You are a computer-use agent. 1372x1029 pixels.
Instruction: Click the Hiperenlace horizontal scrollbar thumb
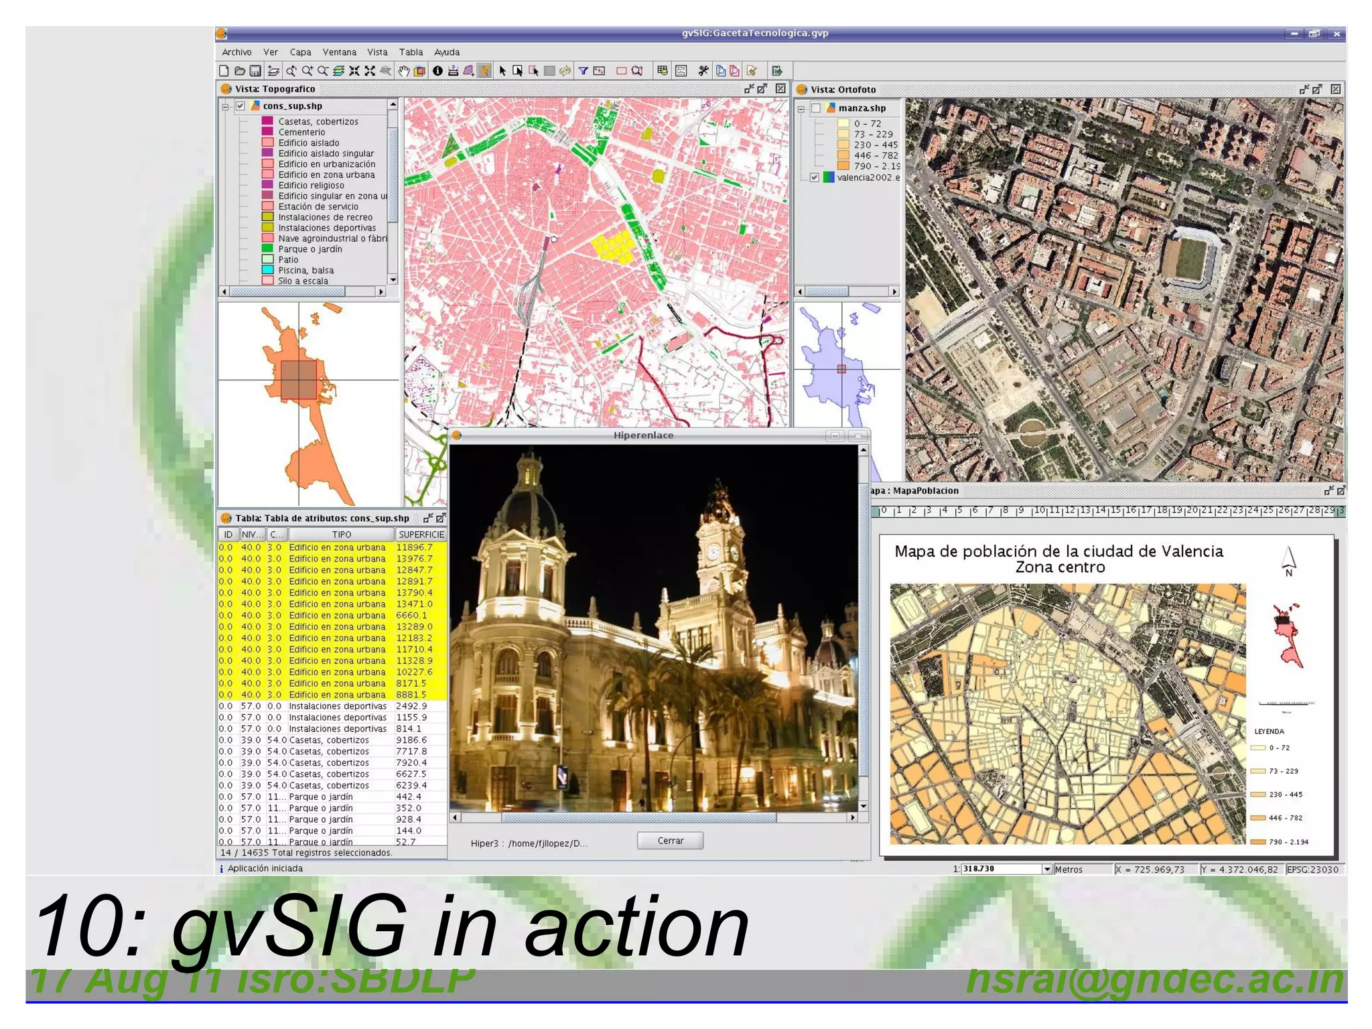639,817
